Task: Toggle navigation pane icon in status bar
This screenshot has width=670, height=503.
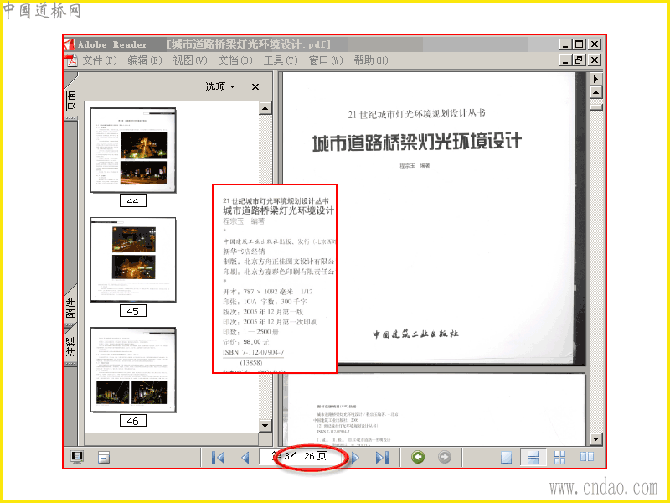Action: coord(77,457)
